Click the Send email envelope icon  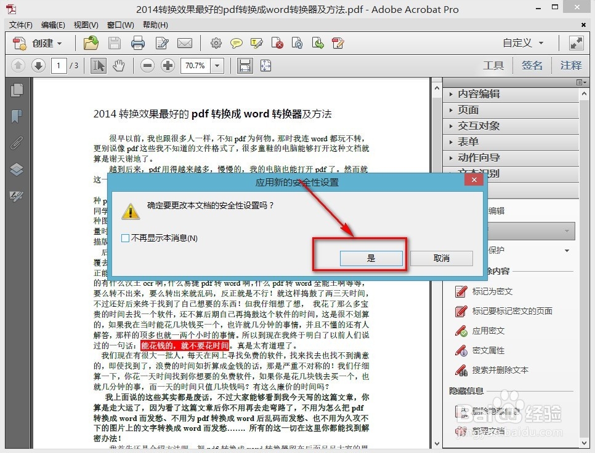[185, 43]
